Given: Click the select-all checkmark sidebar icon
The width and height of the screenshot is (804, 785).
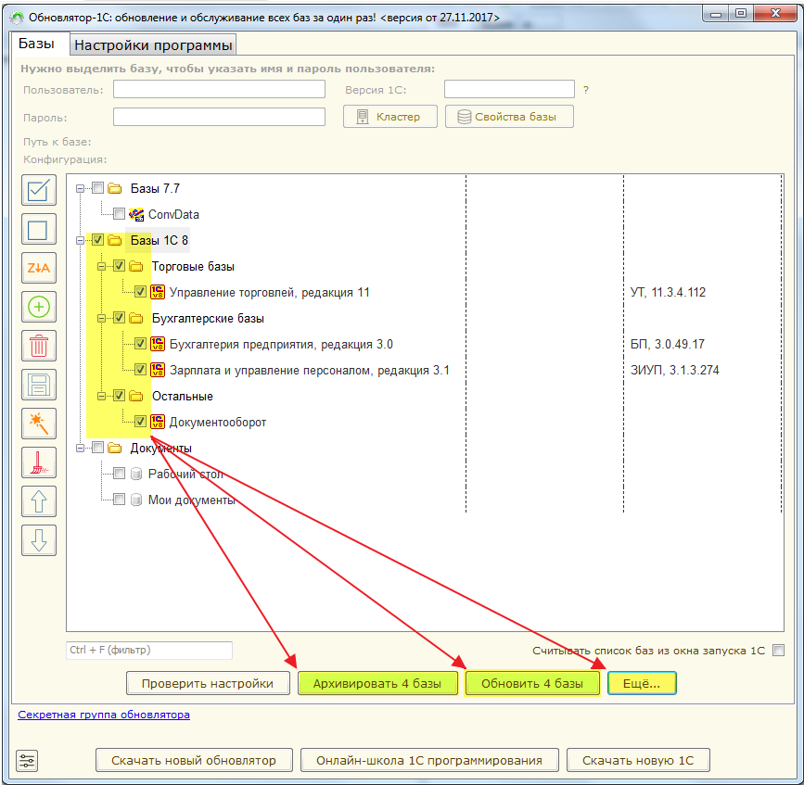Looking at the screenshot, I should (x=39, y=190).
